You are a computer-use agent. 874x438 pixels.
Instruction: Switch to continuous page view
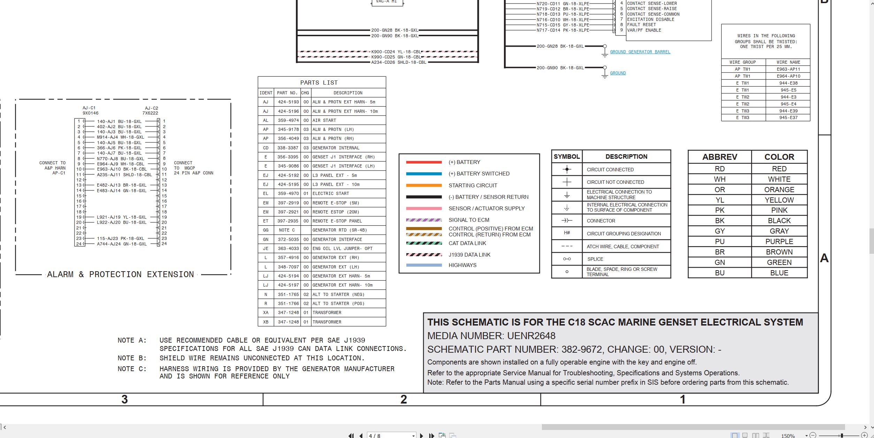[745, 435]
